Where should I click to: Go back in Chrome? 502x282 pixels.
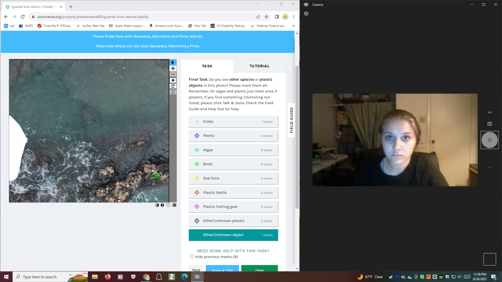pyautogui.click(x=6, y=17)
